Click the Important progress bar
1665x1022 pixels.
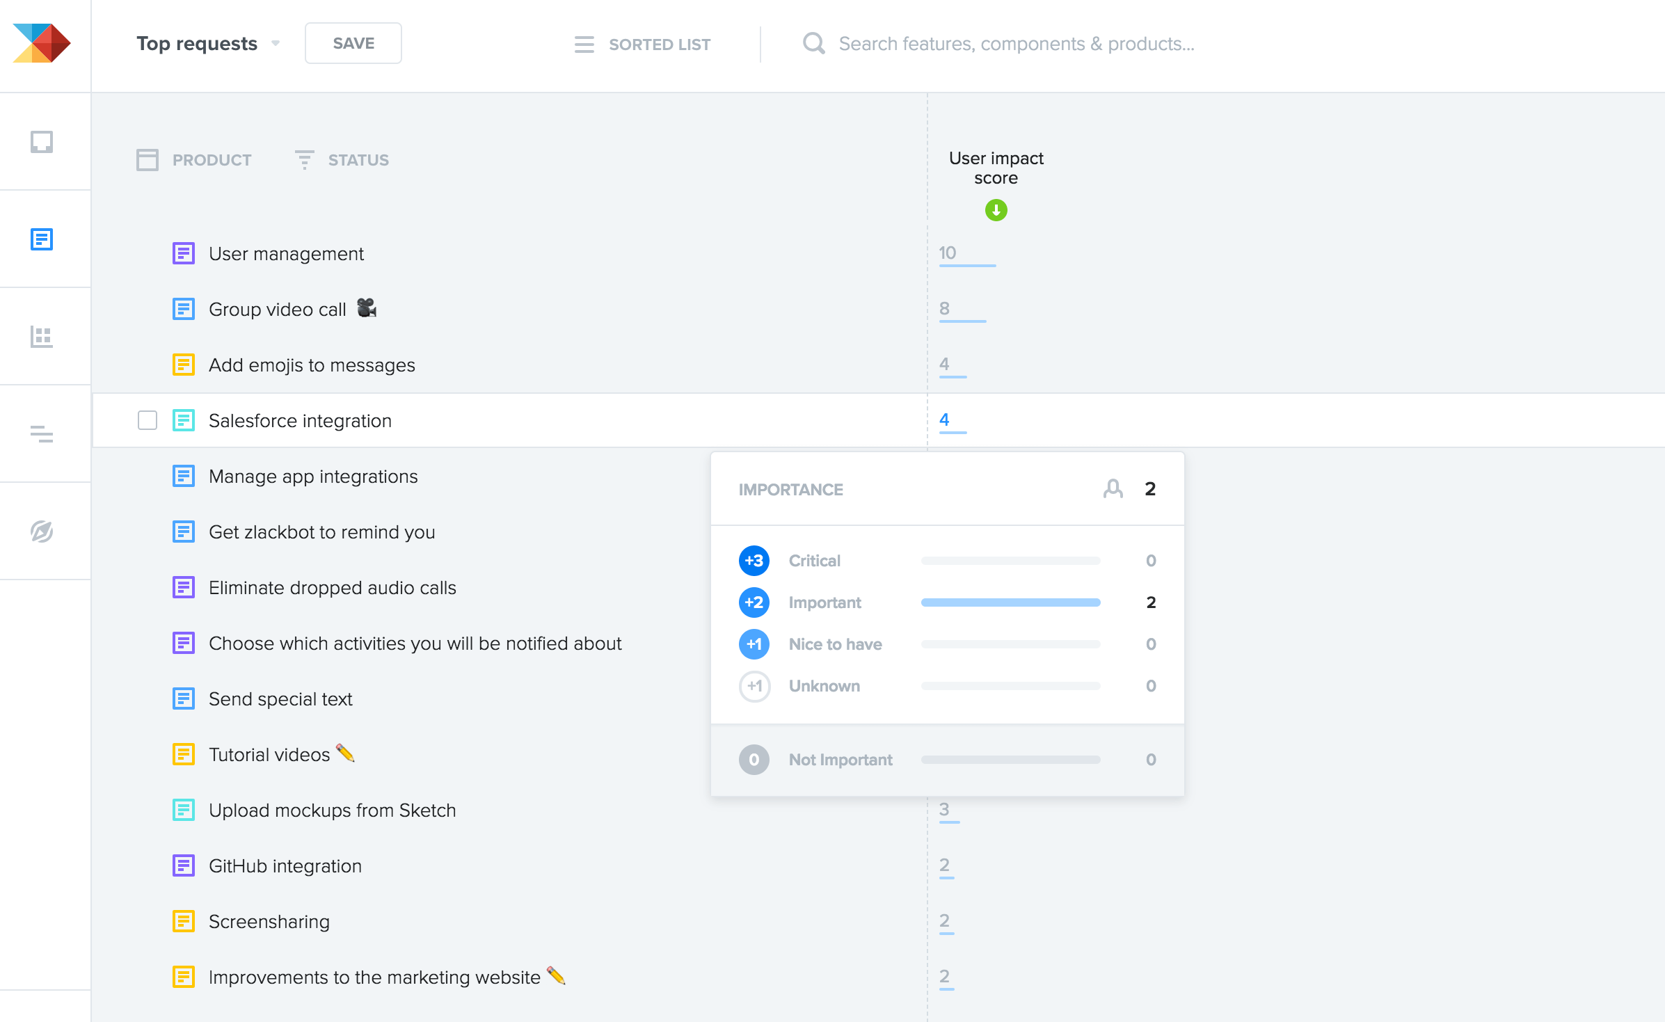[1011, 602]
